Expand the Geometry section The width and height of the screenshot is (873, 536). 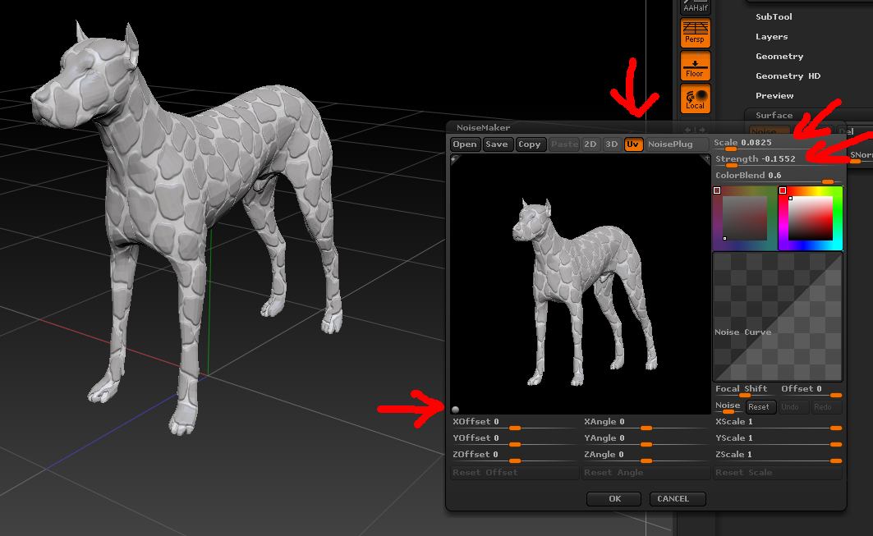[779, 56]
